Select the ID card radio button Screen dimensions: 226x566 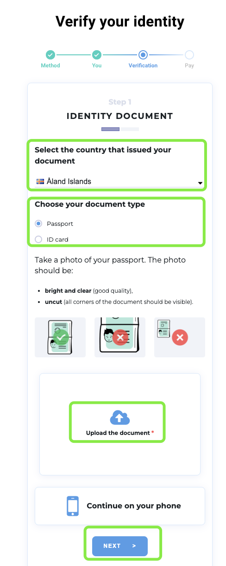(38, 239)
